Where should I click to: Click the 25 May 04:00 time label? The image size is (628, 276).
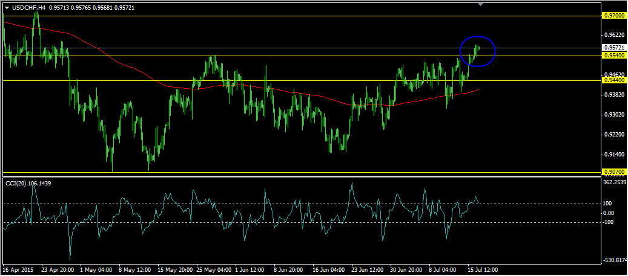(213, 269)
